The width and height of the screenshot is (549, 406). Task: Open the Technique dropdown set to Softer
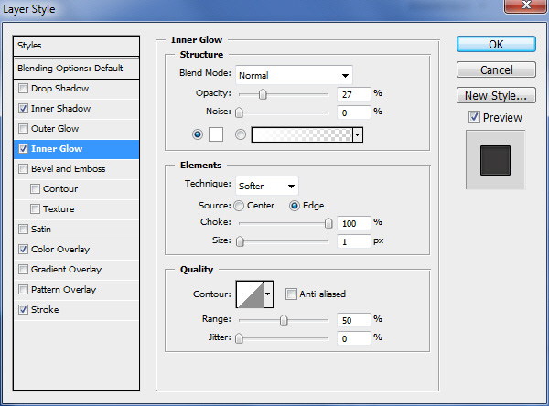267,186
